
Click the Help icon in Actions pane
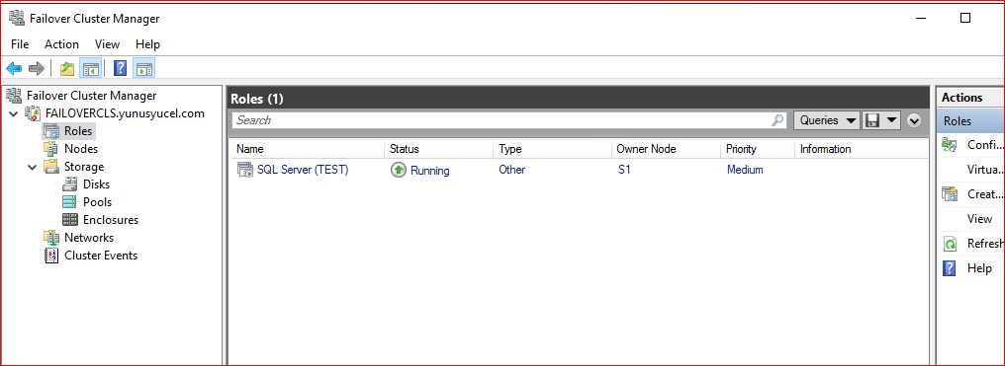pos(950,268)
